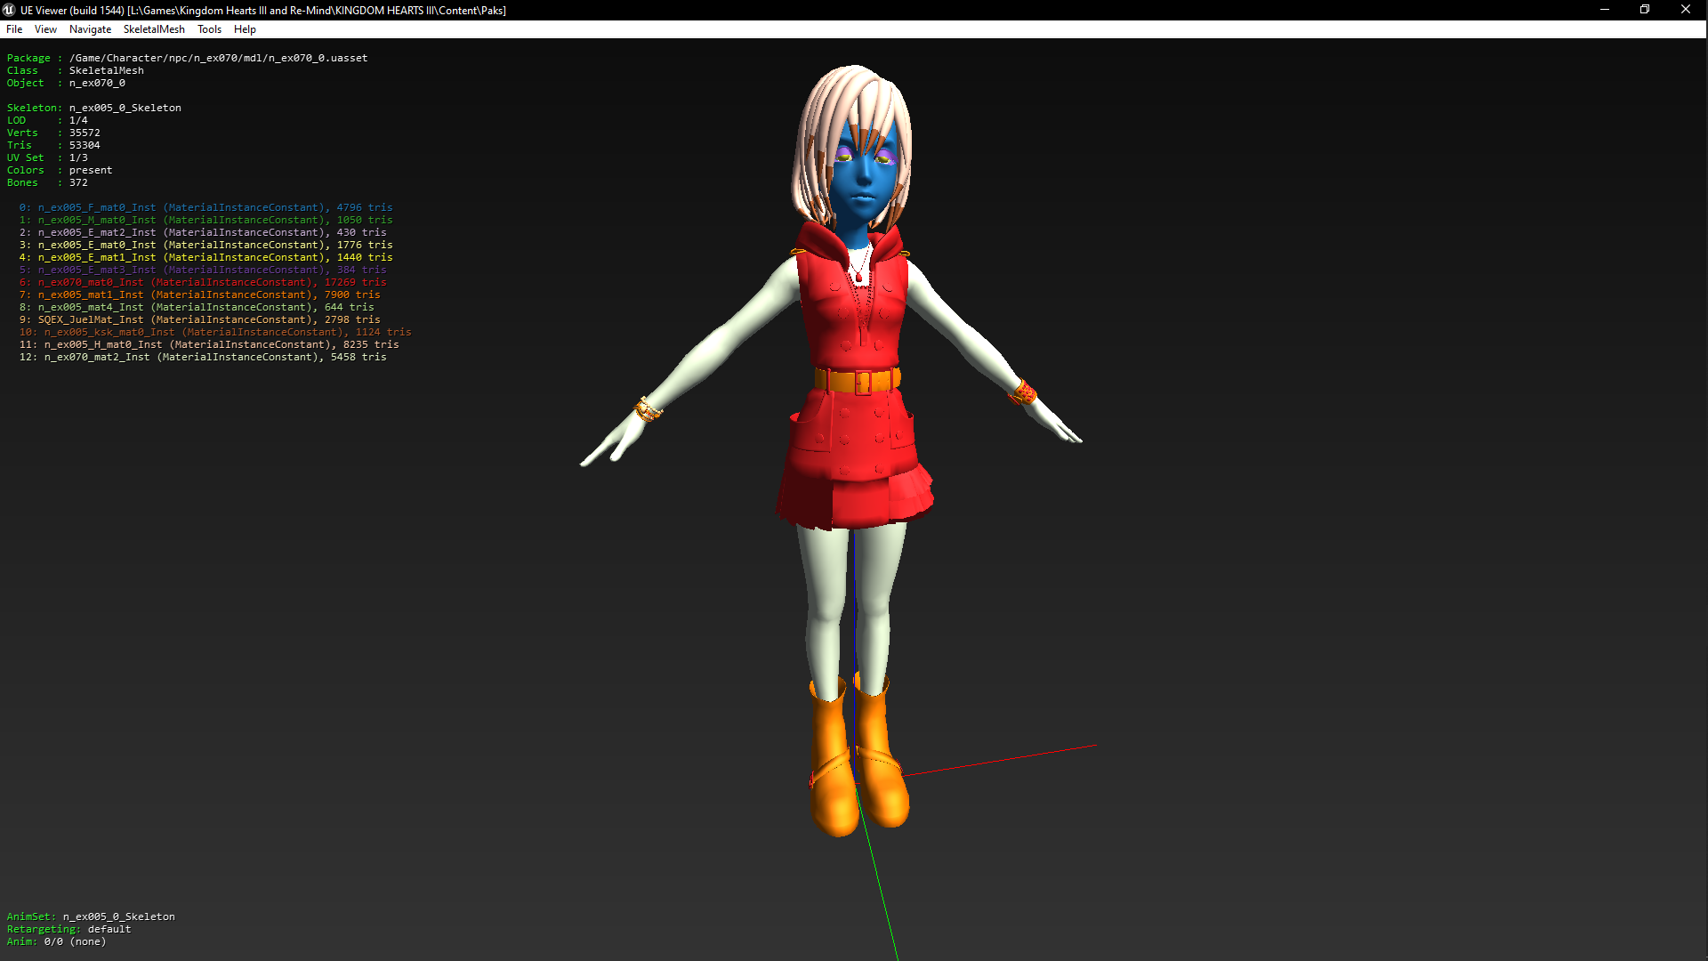This screenshot has height=961, width=1708.
Task: Click material 11 n_ex005_H_mat0_Inst row
Action: [x=209, y=344]
